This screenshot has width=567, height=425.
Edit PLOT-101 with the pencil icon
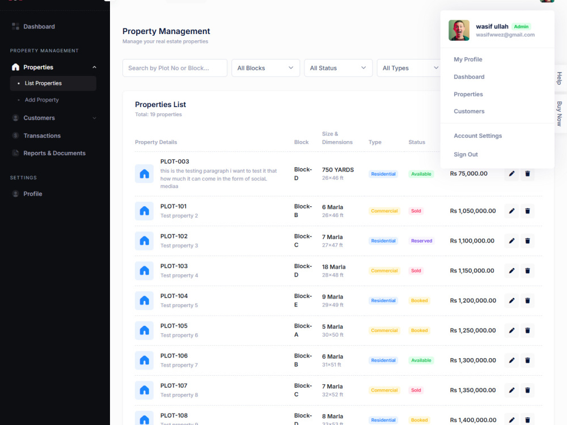[511, 211]
